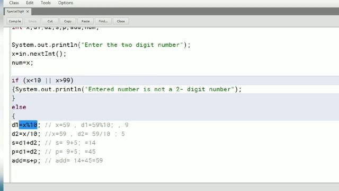Click the if (x<10 || x>99) condition
Image resolution: width=339 pixels, height=191 pixels.
tap(42, 80)
